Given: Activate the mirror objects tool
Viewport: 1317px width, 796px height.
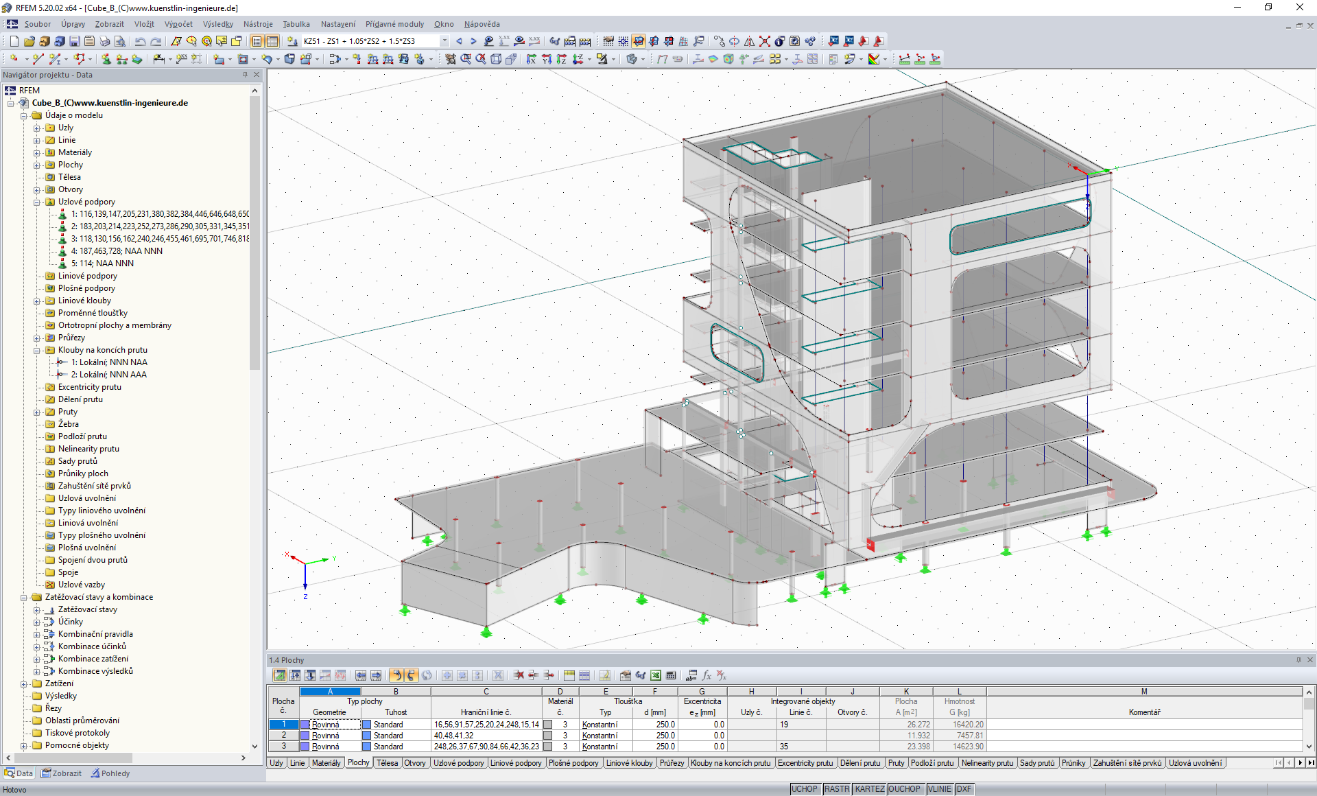Looking at the screenshot, I should pos(749,42).
